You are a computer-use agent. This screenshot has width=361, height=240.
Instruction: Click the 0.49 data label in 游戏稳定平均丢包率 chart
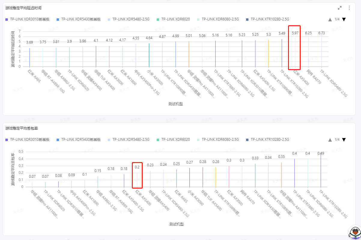[321, 153]
